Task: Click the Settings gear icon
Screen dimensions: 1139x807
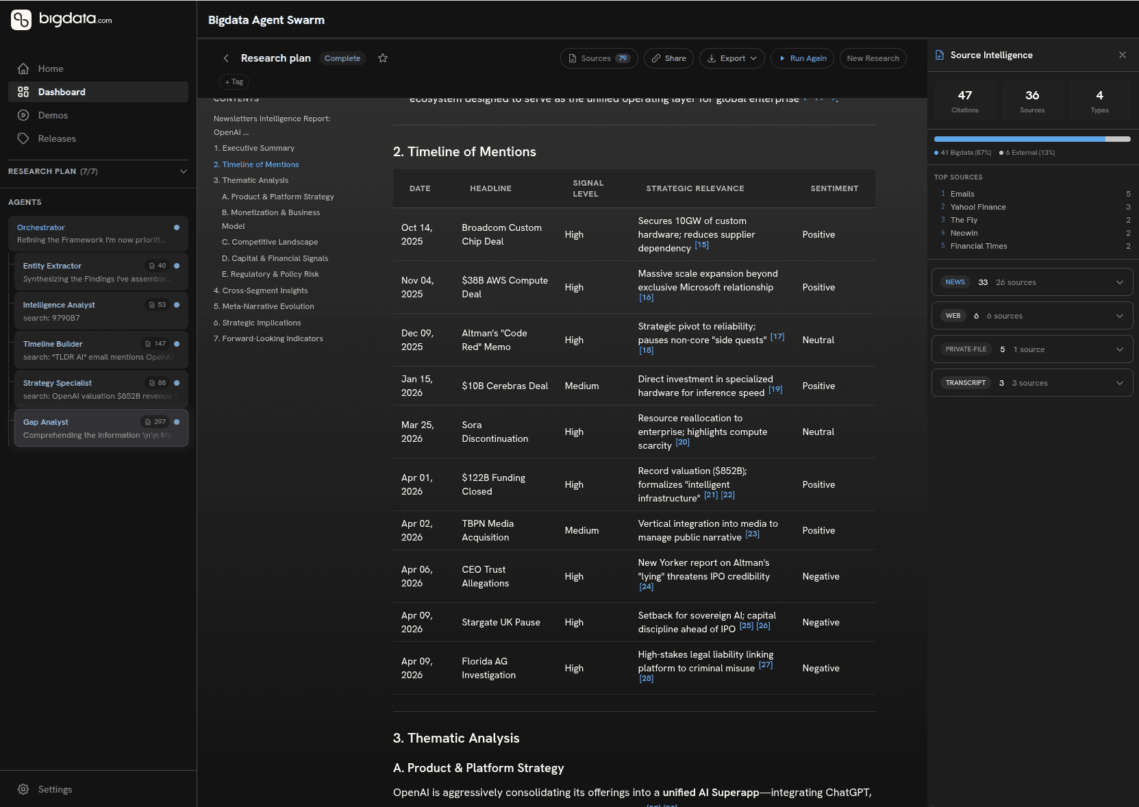Action: pyautogui.click(x=23, y=789)
